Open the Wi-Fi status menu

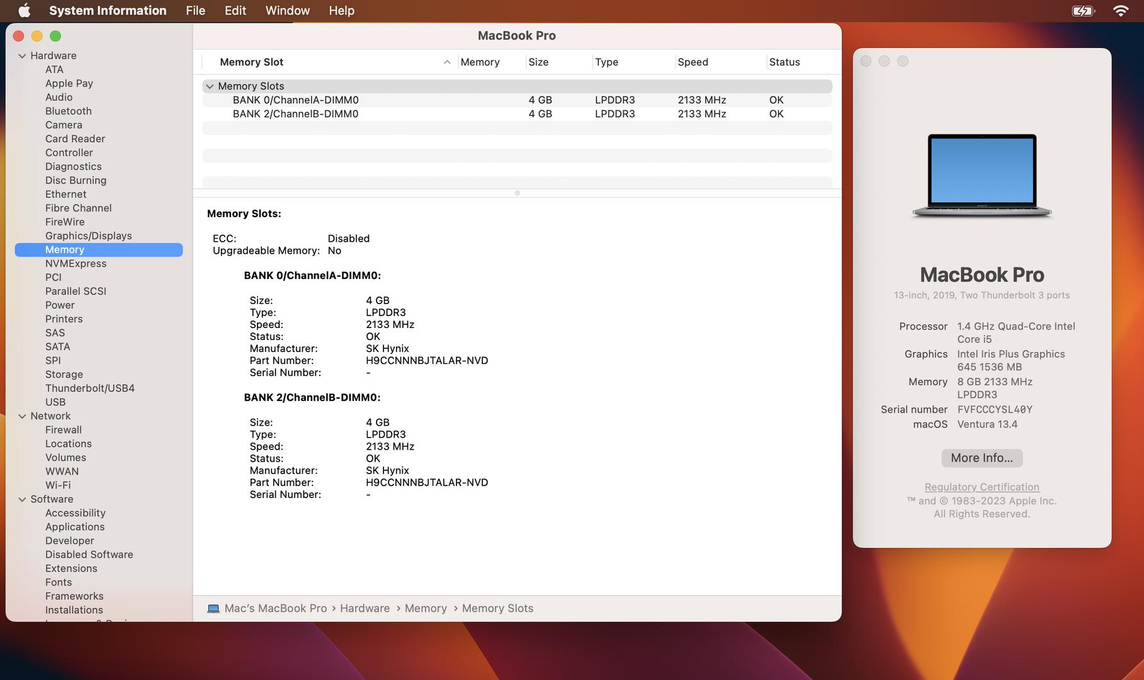[x=1121, y=11]
